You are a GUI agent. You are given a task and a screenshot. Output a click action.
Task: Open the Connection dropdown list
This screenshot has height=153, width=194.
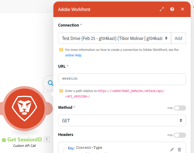coord(114,38)
